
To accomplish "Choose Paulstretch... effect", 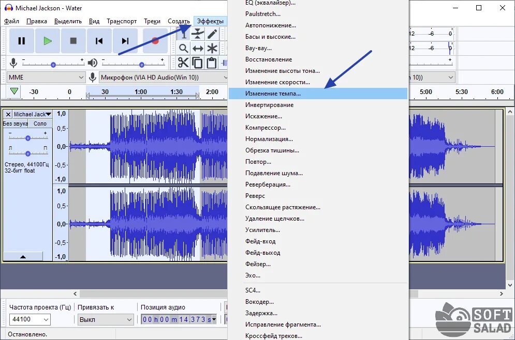I will coord(318,14).
